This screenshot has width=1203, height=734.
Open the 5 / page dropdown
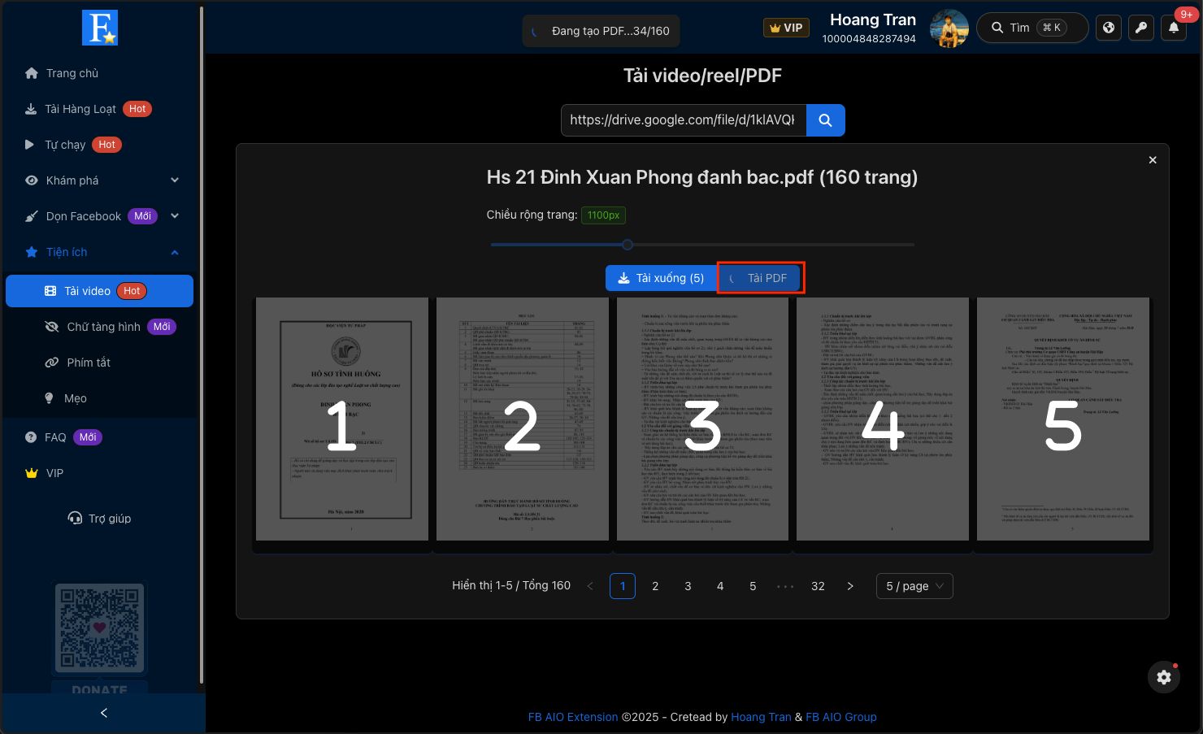tap(914, 586)
